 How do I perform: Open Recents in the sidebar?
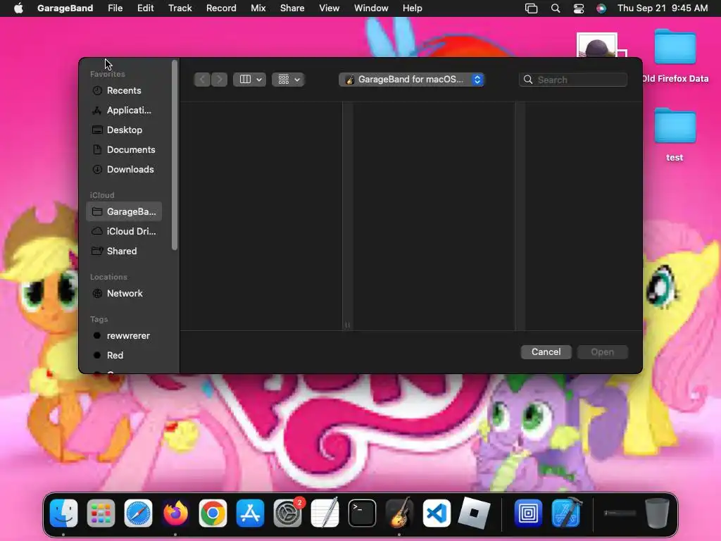(x=124, y=91)
